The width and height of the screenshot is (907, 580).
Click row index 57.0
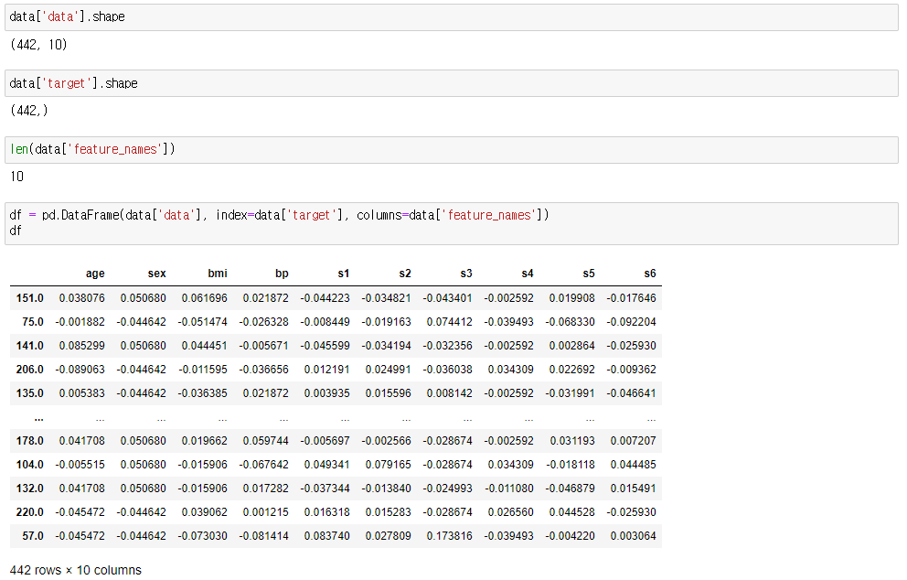coord(32,535)
